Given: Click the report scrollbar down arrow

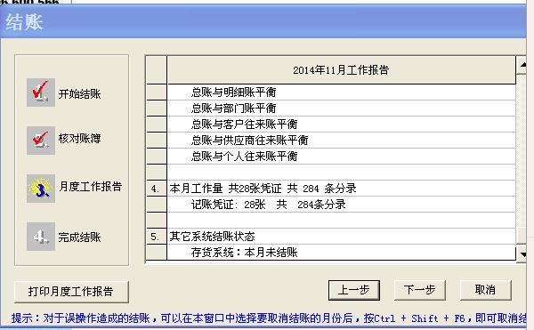Looking at the screenshot, I should pos(522,254).
